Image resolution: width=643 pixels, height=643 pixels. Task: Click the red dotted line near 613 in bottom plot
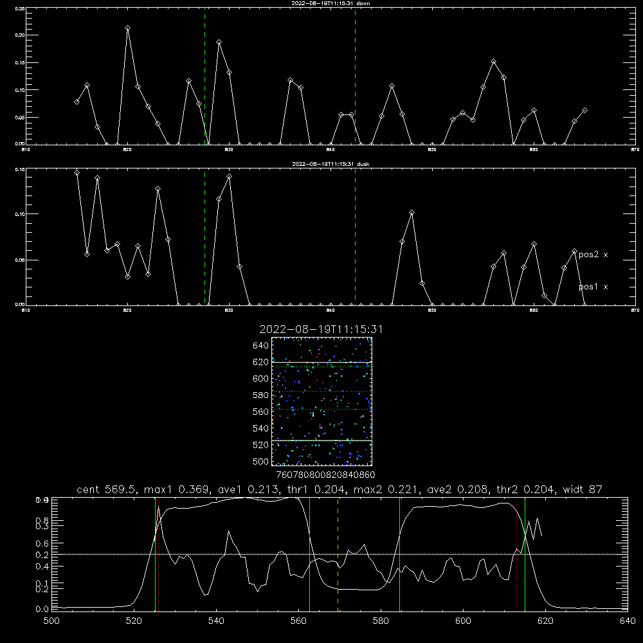coord(517,554)
